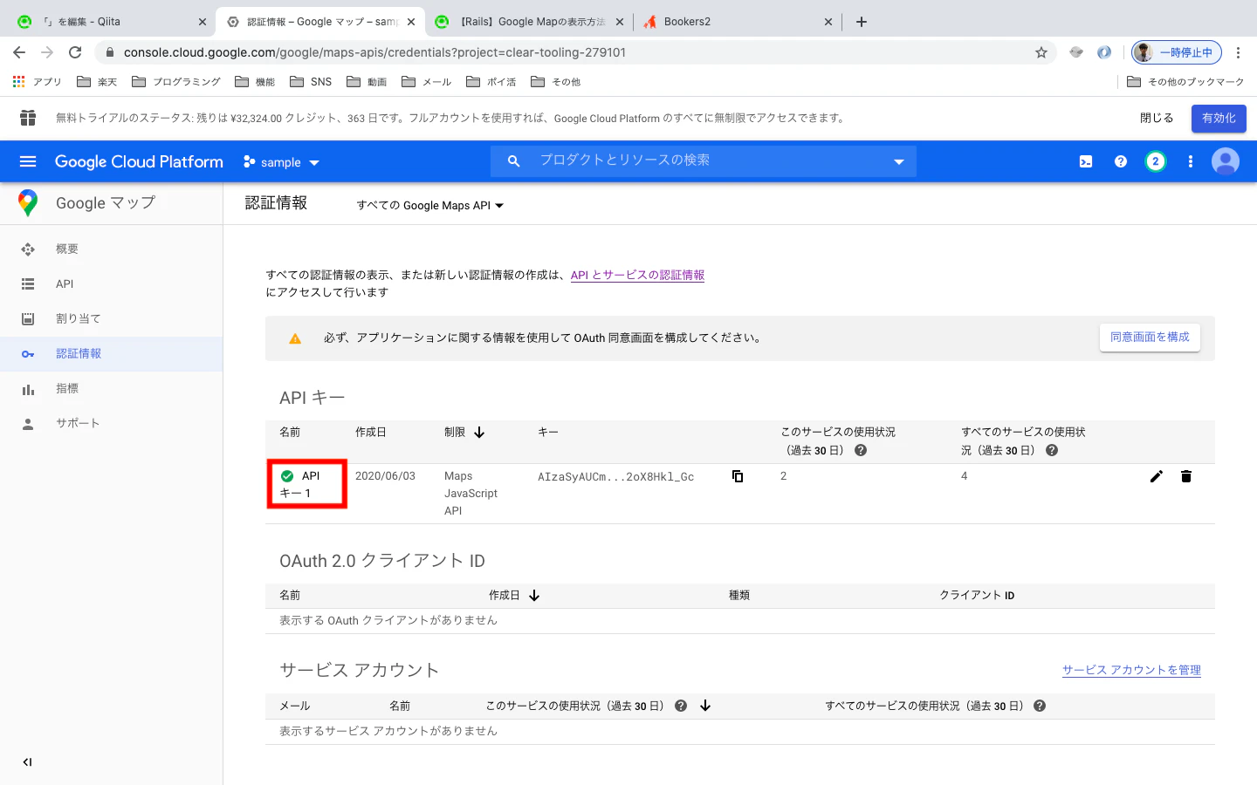Open a new browser tab
Screen dimensions: 1257x785
(862, 22)
